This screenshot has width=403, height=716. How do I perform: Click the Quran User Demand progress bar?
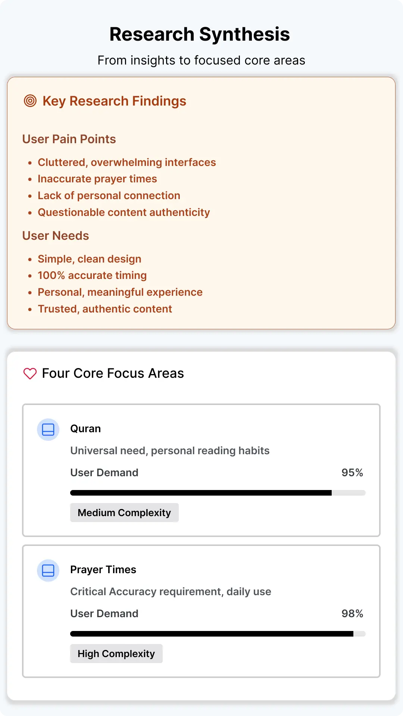pos(218,493)
